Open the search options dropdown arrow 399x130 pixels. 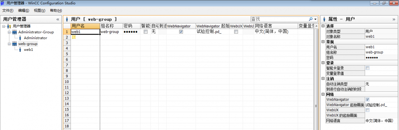[315, 19]
